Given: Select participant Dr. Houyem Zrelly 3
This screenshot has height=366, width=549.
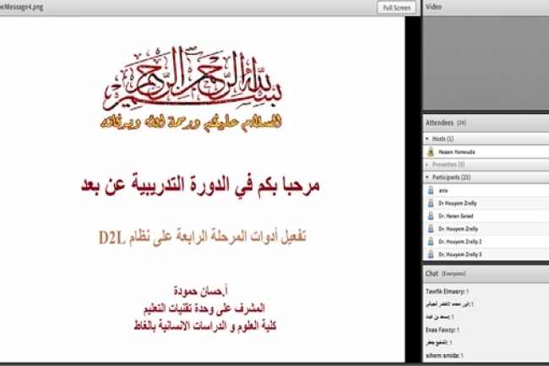Looking at the screenshot, I should pyautogui.click(x=460, y=254).
